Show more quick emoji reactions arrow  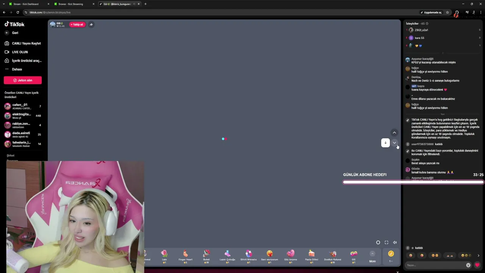click(x=478, y=256)
